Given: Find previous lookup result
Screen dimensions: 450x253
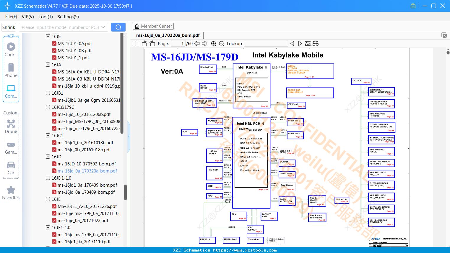Looking at the screenshot, I should 292,44.
